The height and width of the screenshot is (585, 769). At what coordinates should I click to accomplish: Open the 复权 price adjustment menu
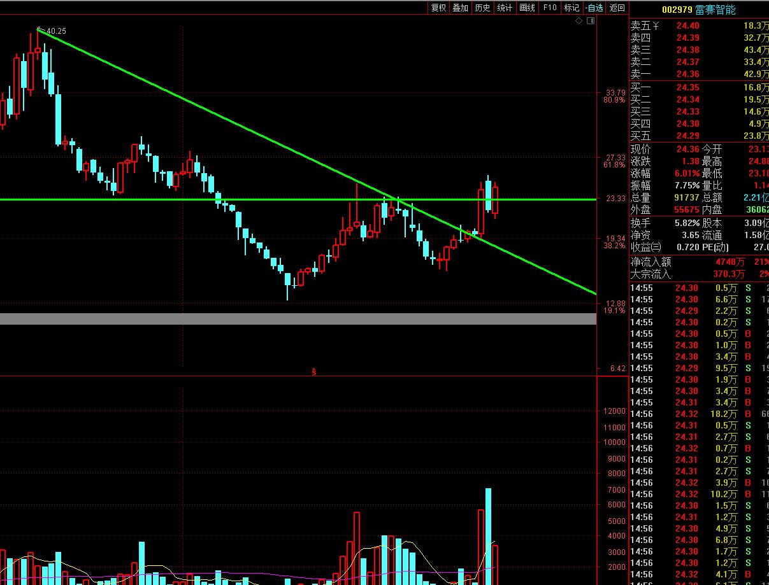(x=438, y=8)
